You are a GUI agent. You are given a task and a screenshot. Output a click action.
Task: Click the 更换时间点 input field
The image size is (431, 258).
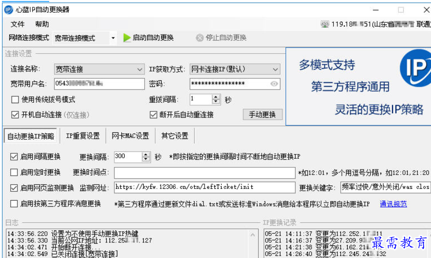tap(205, 173)
